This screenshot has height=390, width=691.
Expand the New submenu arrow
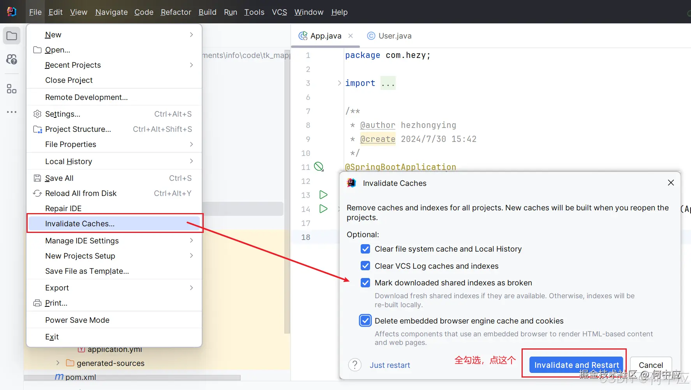point(191,35)
